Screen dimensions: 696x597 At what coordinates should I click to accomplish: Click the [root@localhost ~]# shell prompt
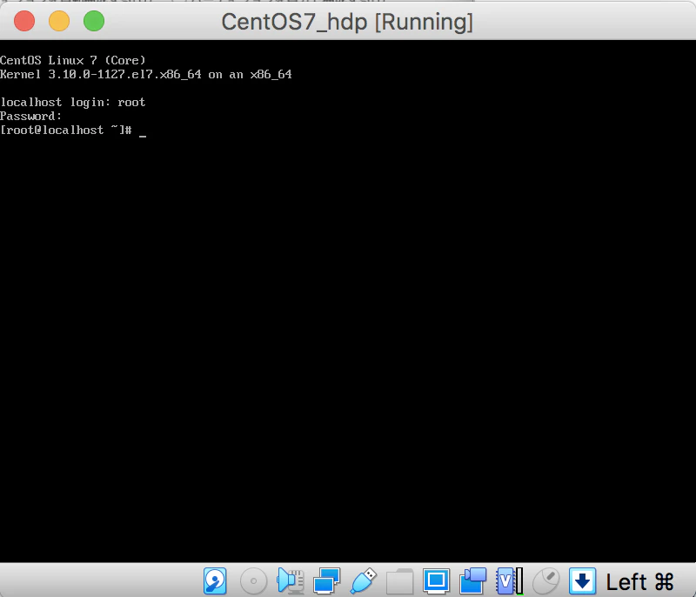66,130
